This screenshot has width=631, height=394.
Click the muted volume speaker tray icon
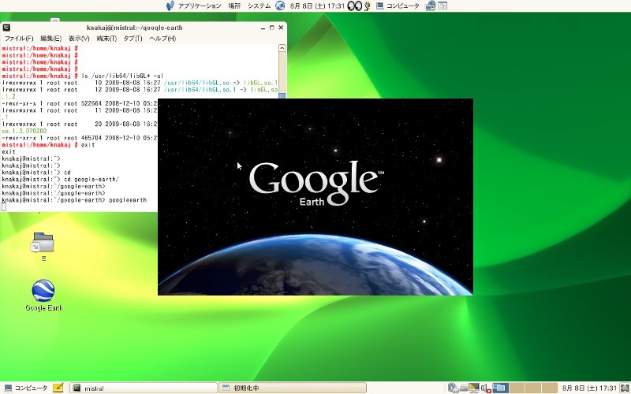[x=486, y=388]
